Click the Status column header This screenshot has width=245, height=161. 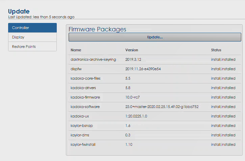click(216, 50)
